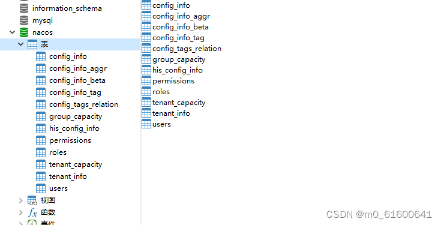Image resolution: width=441 pixels, height=225 pixels.
Task: Click the green nacos database icon
Action: 24,32
